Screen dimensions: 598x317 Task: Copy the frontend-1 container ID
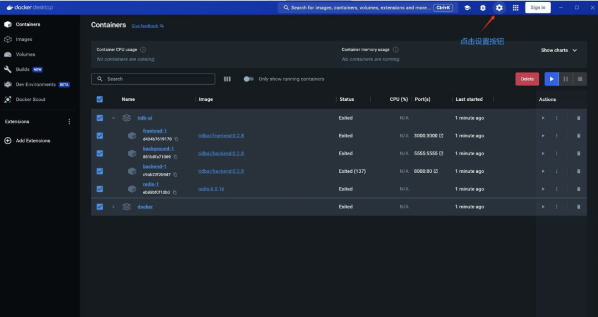[177, 140]
